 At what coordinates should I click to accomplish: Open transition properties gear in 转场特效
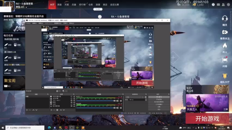pyautogui.click(x=146, y=97)
